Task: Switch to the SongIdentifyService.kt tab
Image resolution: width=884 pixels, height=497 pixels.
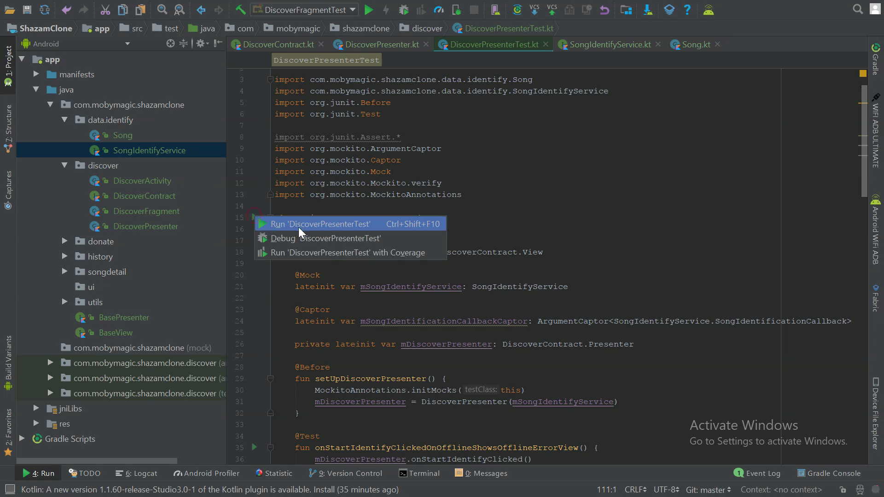Action: pos(610,45)
